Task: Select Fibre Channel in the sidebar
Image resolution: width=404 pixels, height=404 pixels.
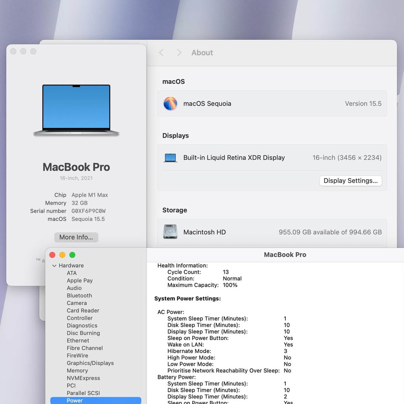Action: [x=85, y=348]
